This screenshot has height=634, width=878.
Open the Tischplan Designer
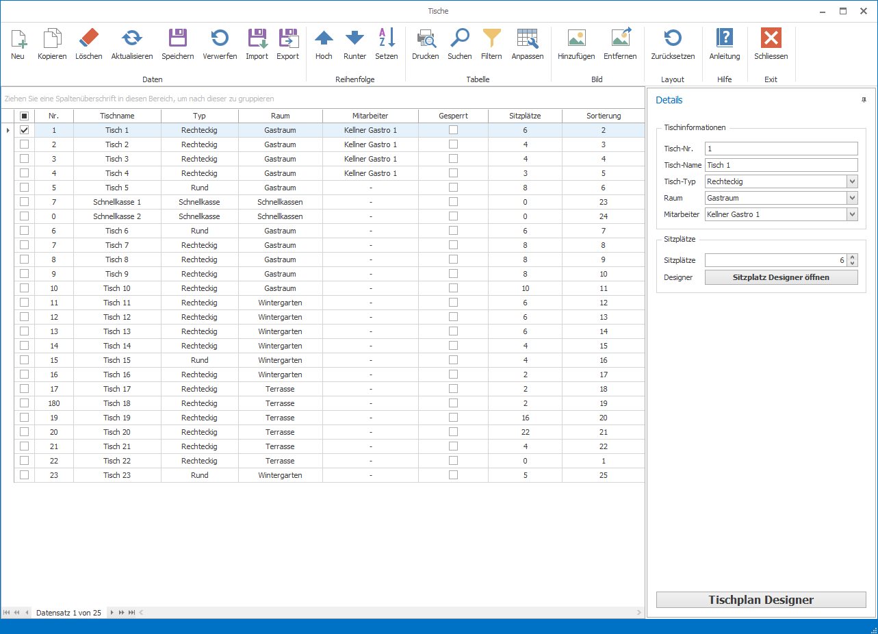point(761,600)
